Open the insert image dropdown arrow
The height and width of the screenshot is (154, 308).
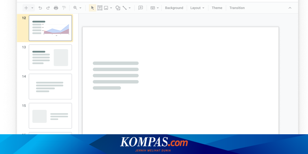[111, 8]
